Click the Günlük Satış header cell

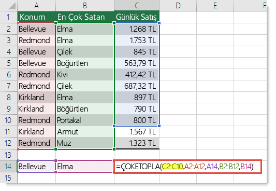pos(137,17)
